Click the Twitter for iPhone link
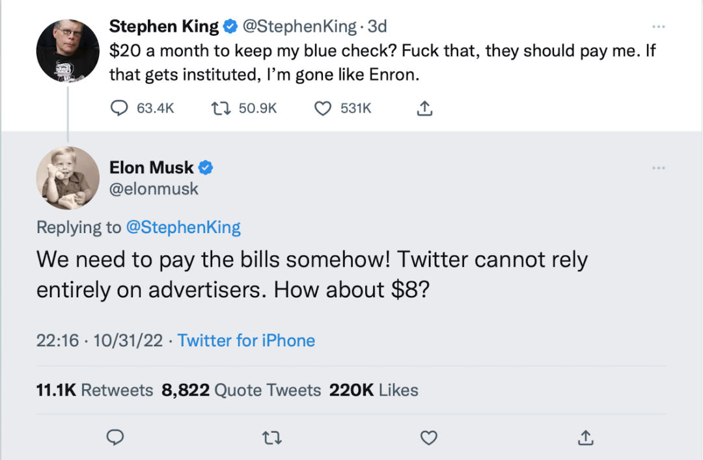This screenshot has width=703, height=460. 246,340
